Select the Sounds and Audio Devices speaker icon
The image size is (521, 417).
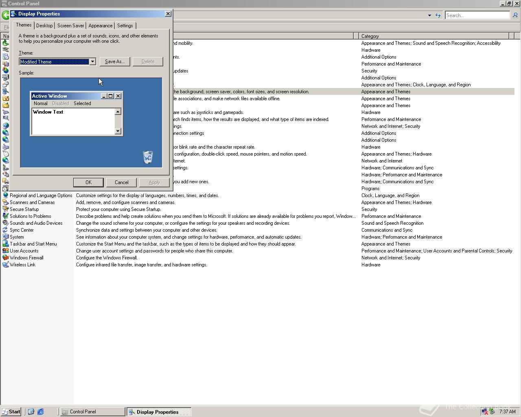[5, 223]
